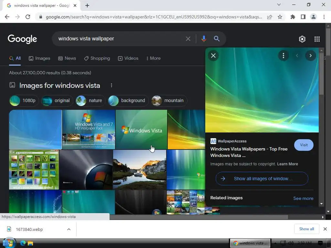Reload the page with the refresh icon
331x248 pixels.
(28, 17)
